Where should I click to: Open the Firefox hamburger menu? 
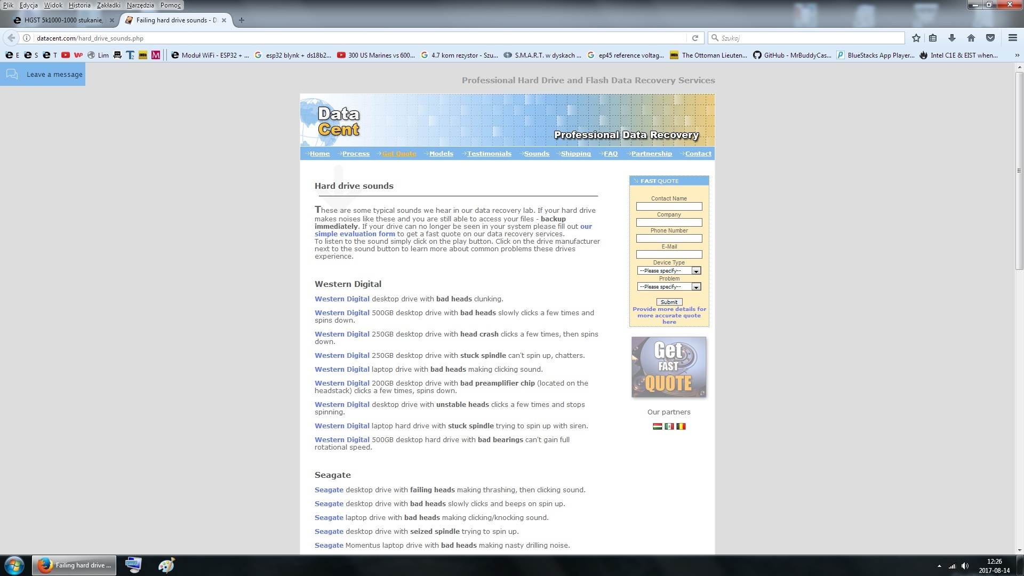pos(1013,38)
